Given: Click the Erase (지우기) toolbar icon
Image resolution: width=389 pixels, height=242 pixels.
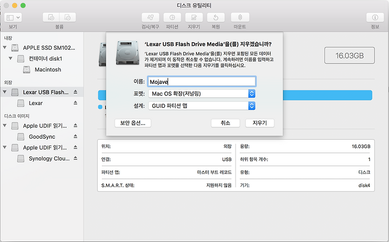Looking at the screenshot, I should [194, 17].
